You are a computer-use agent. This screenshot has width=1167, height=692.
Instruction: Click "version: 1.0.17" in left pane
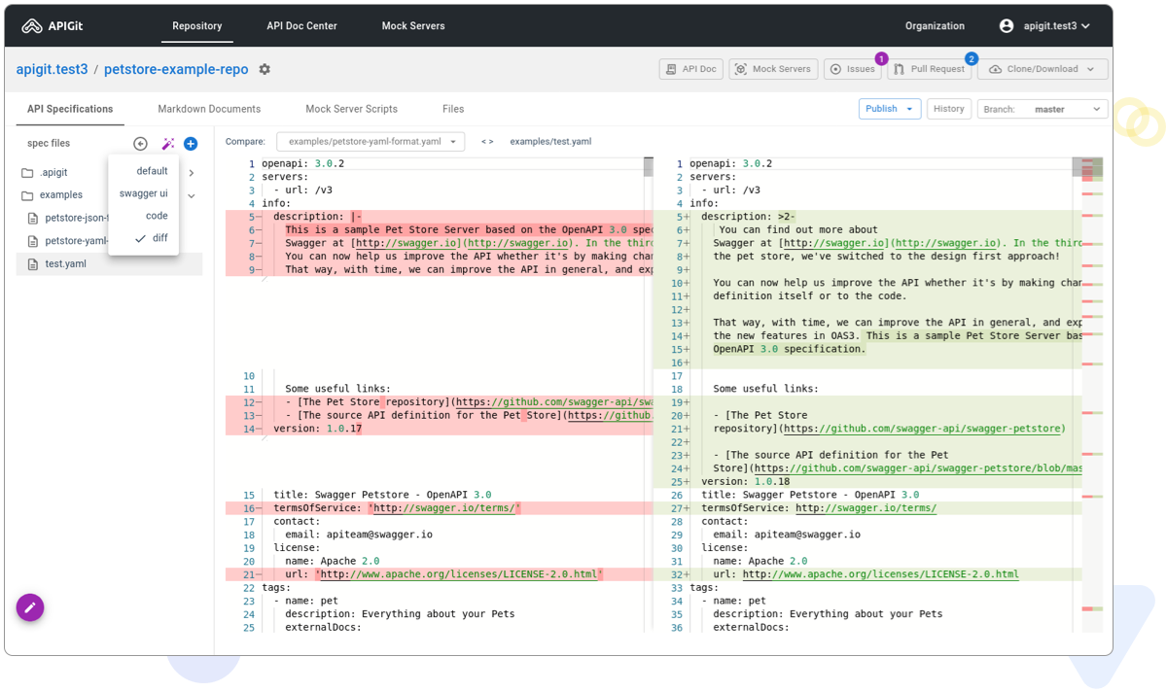318,429
